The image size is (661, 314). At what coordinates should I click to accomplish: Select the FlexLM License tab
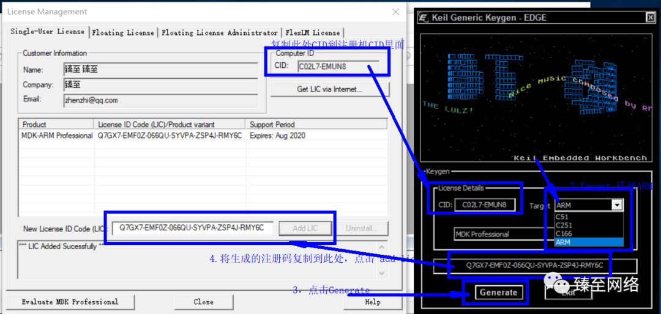pos(312,32)
